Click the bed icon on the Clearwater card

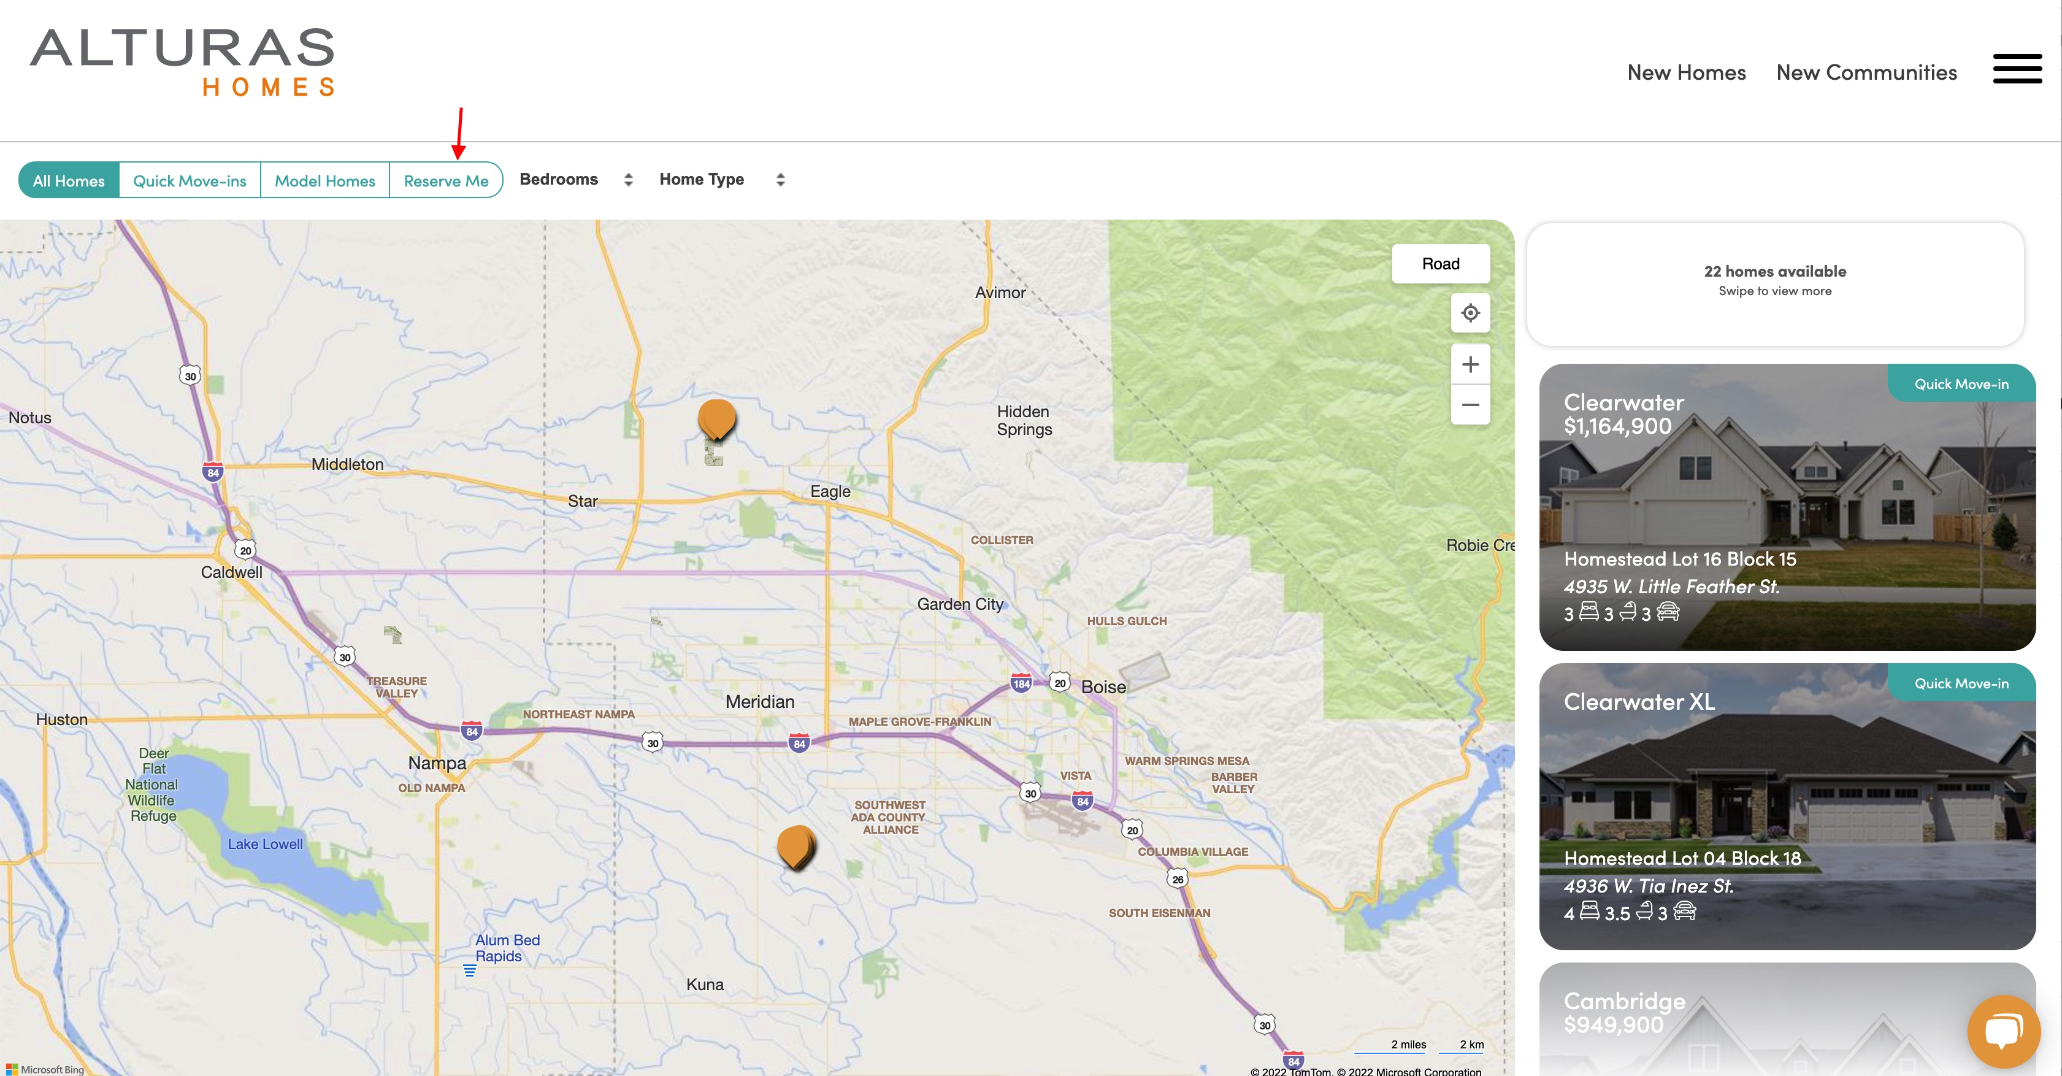(1589, 612)
